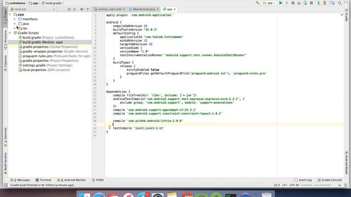Close the activity_main.xml tab
351x197 pixels.
pos(123,9)
